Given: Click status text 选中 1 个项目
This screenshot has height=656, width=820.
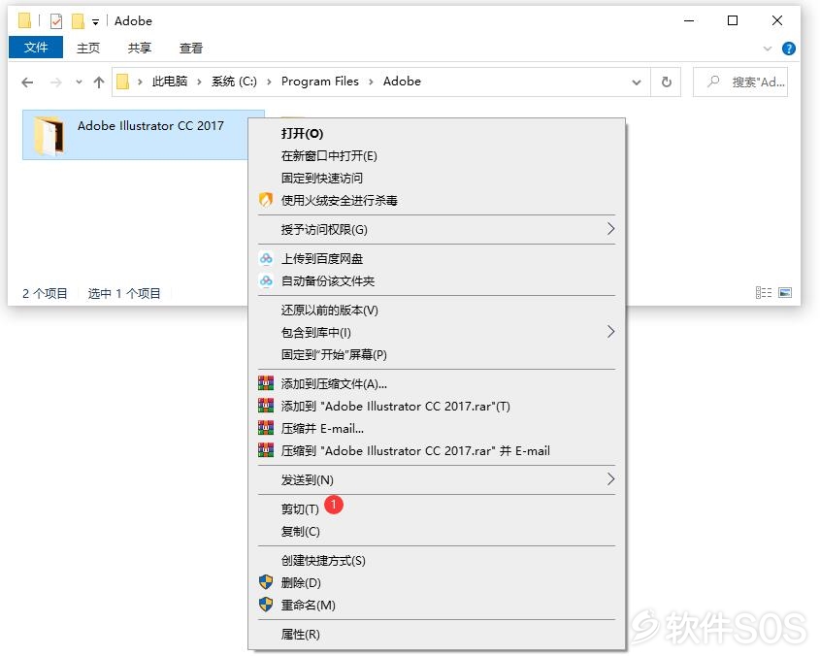Looking at the screenshot, I should coord(124,293).
